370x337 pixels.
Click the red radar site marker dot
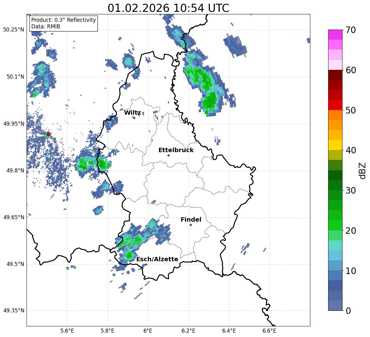[48, 134]
